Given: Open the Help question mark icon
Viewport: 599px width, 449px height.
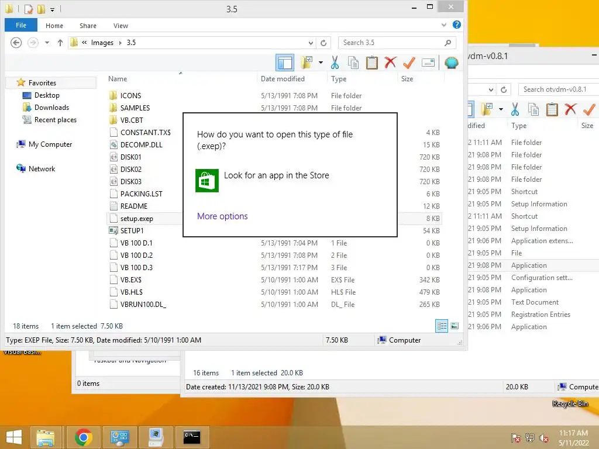Looking at the screenshot, I should coord(456,25).
